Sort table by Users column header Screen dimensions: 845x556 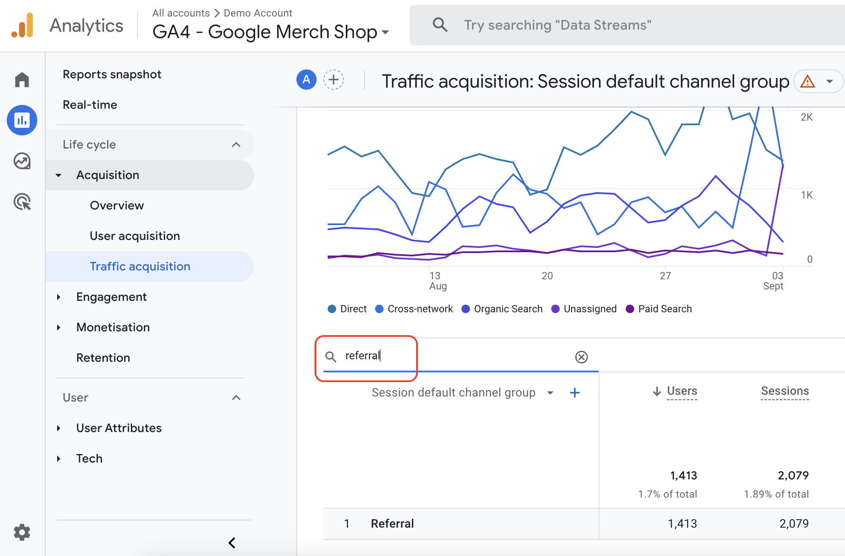coord(682,391)
